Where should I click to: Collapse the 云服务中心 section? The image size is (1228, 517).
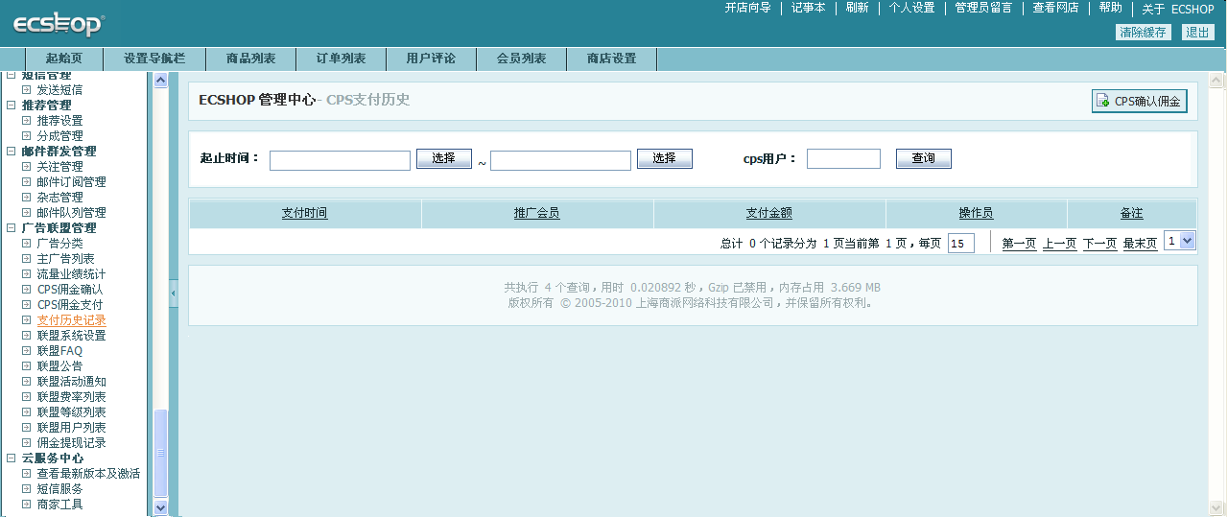[12, 458]
